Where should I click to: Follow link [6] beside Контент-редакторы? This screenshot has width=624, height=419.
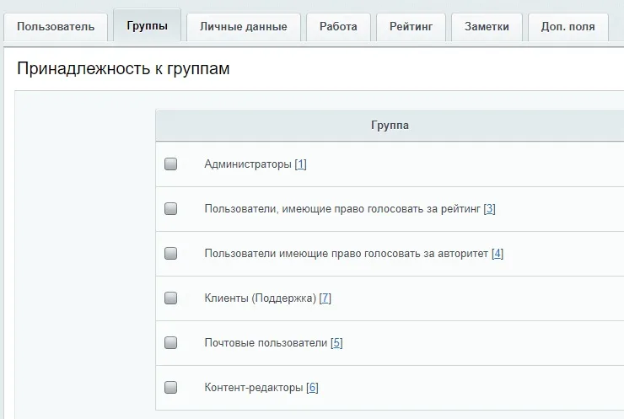pos(312,387)
